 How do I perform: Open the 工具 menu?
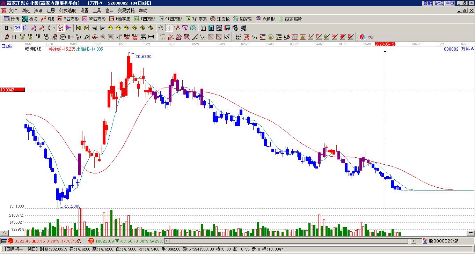[97, 10]
